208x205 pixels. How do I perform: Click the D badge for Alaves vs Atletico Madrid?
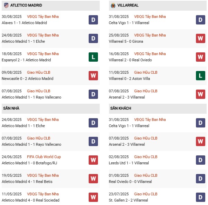(x=93, y=20)
